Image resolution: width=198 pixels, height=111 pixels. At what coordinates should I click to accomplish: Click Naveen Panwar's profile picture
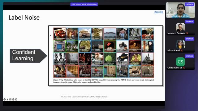180,27
